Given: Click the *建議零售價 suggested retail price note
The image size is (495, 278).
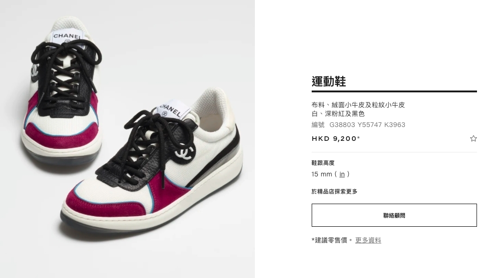Looking at the screenshot, I should [332, 240].
